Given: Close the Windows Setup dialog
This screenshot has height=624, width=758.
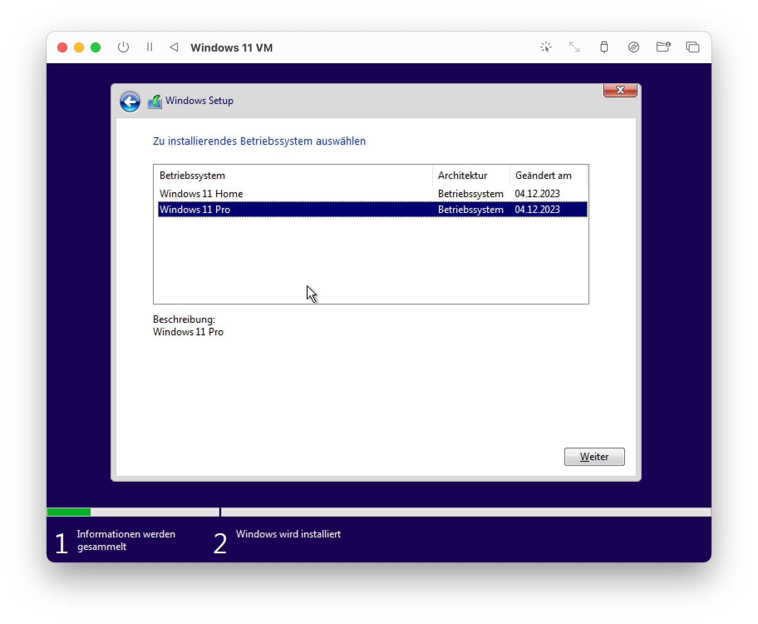Looking at the screenshot, I should pos(620,90).
